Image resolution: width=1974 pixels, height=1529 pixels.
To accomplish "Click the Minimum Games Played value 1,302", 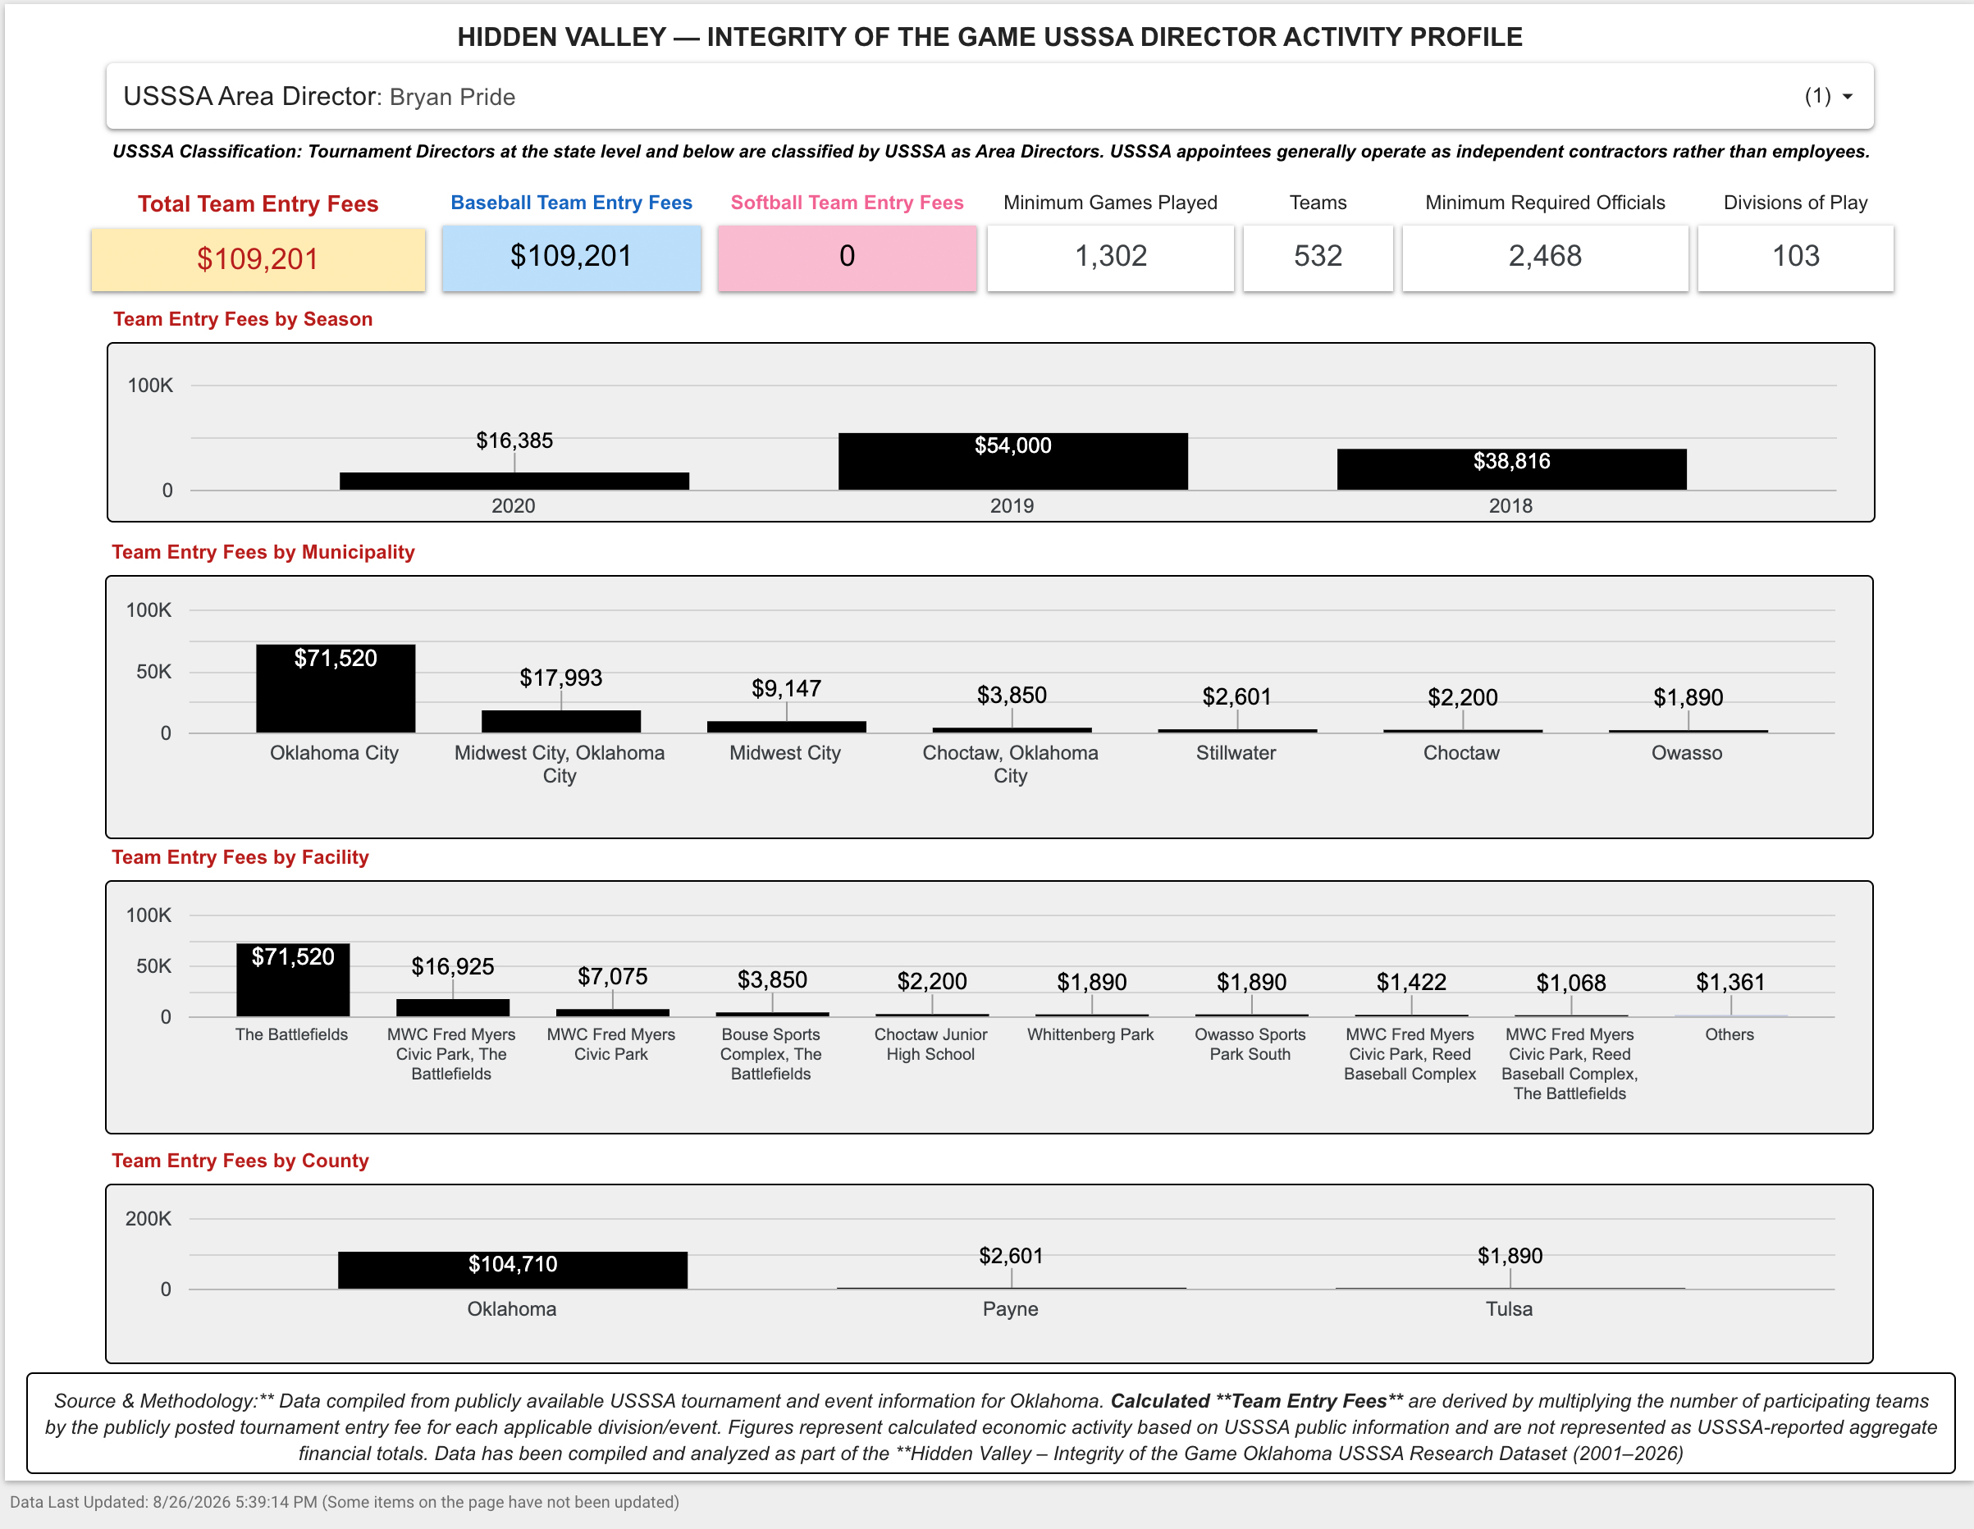I will click(1111, 257).
